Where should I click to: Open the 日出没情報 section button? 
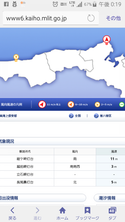point(42,198)
